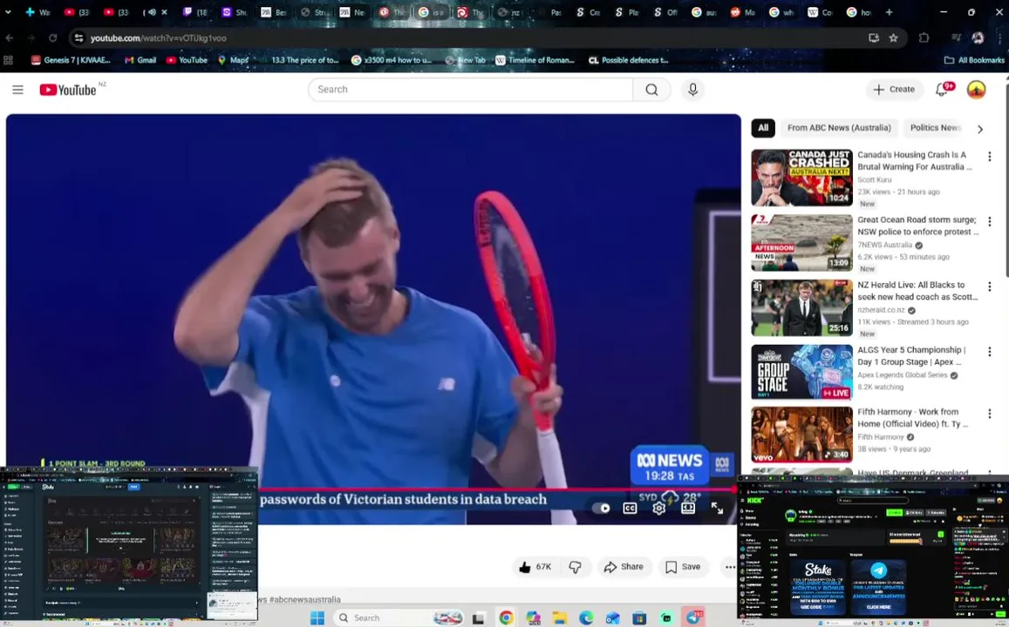Open options menu for Canada's Housing Crash video
1009x627 pixels.
click(990, 157)
